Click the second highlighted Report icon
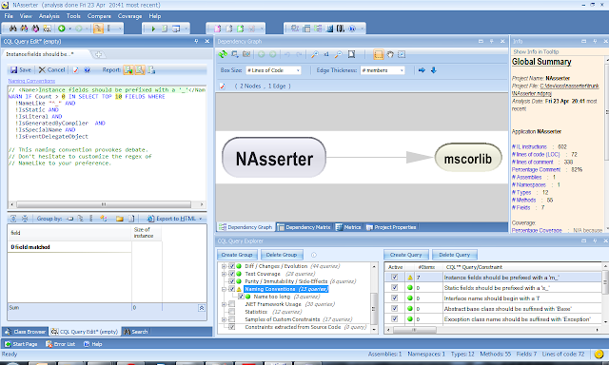The width and height of the screenshot is (609, 365). (140, 69)
